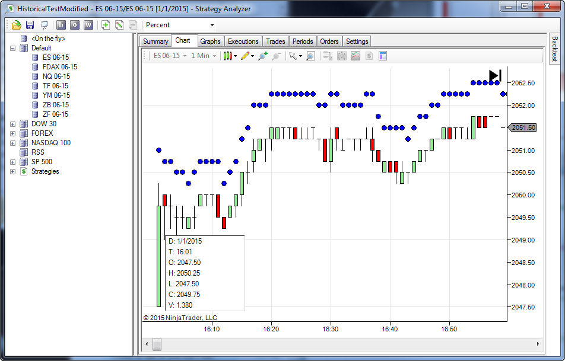Open the Backtest side tab
The image size is (565, 361).
[x=554, y=49]
